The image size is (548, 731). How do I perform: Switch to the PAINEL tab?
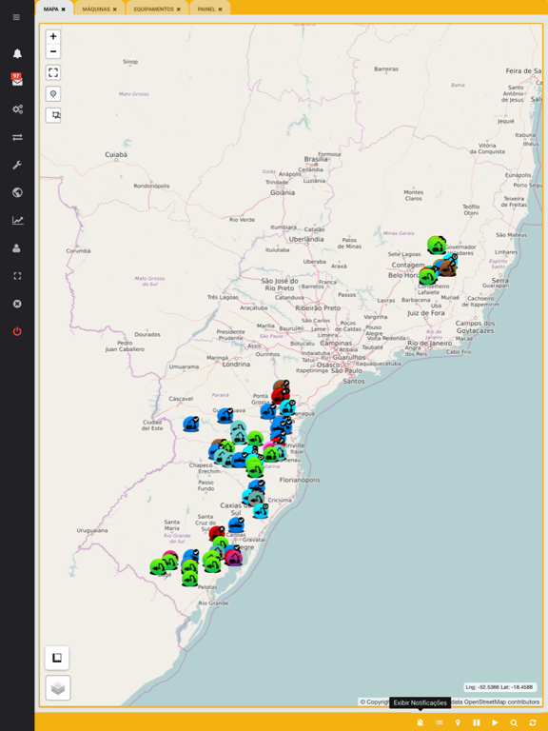click(x=205, y=9)
